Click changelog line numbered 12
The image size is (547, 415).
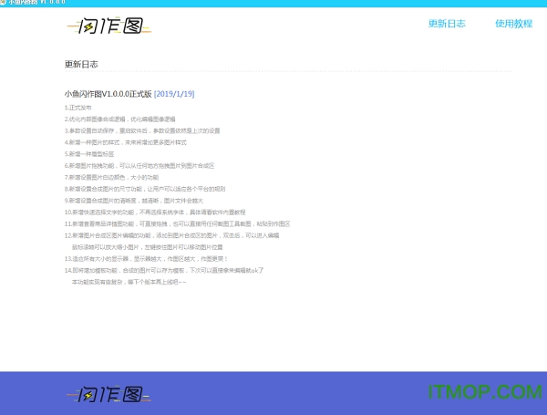[171, 235]
